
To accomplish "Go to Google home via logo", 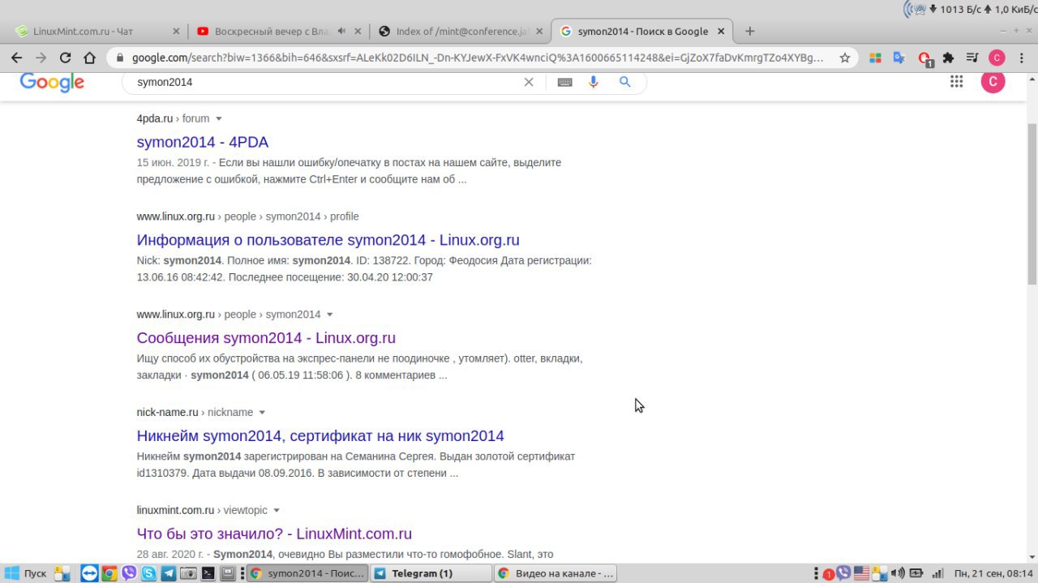I will click(52, 82).
